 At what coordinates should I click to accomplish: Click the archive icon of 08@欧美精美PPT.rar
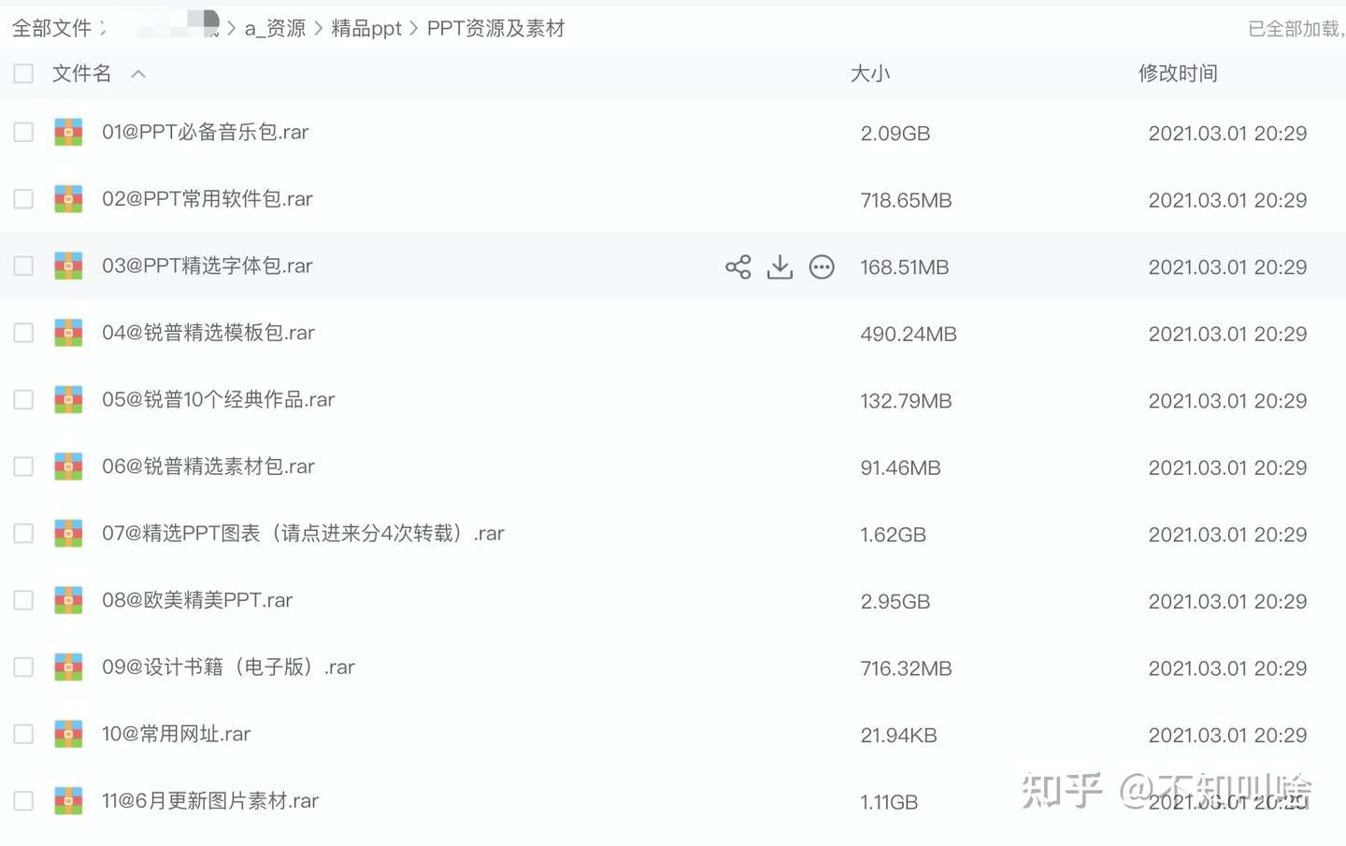point(68,600)
